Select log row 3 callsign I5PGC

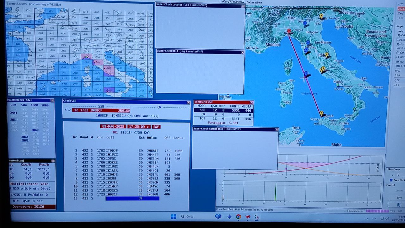(x=111, y=159)
